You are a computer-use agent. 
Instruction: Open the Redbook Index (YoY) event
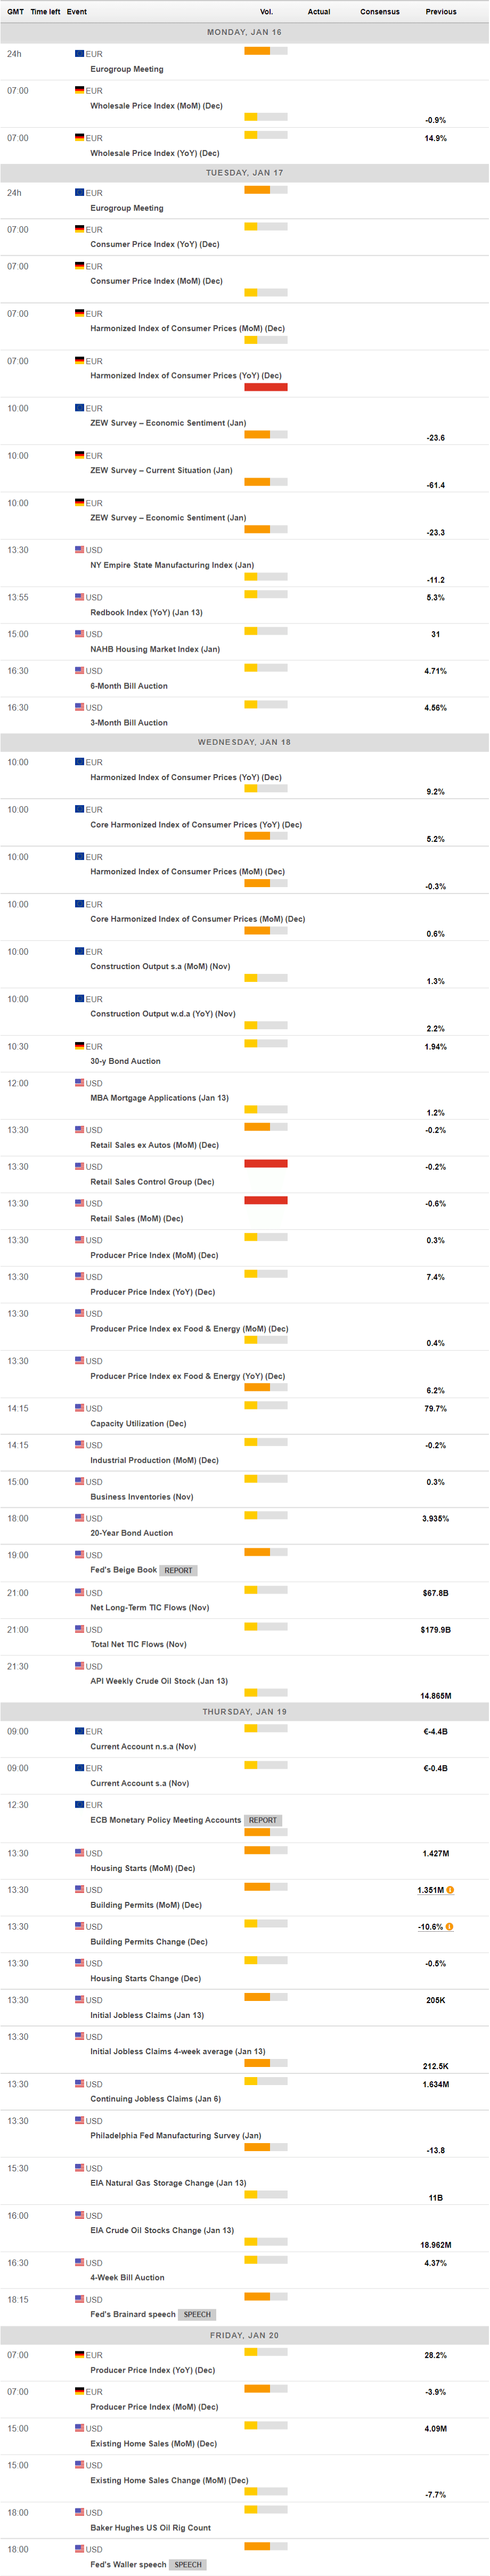pos(146,612)
